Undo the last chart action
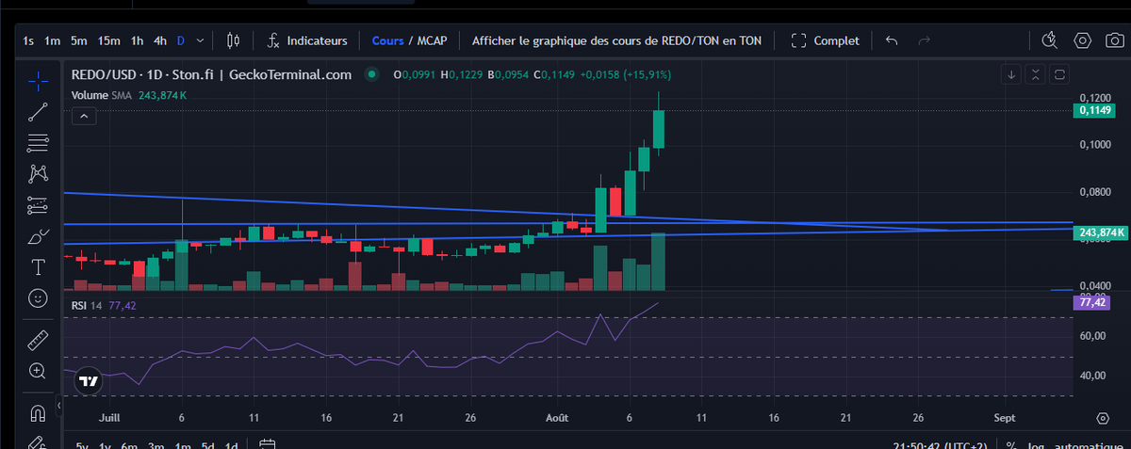The image size is (1131, 449). (892, 40)
